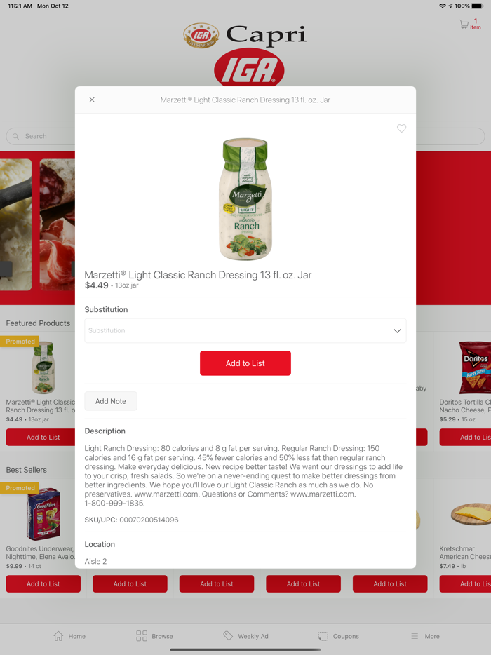Tap the battery status icon
Screen dimensions: 491x655
(477, 6)
